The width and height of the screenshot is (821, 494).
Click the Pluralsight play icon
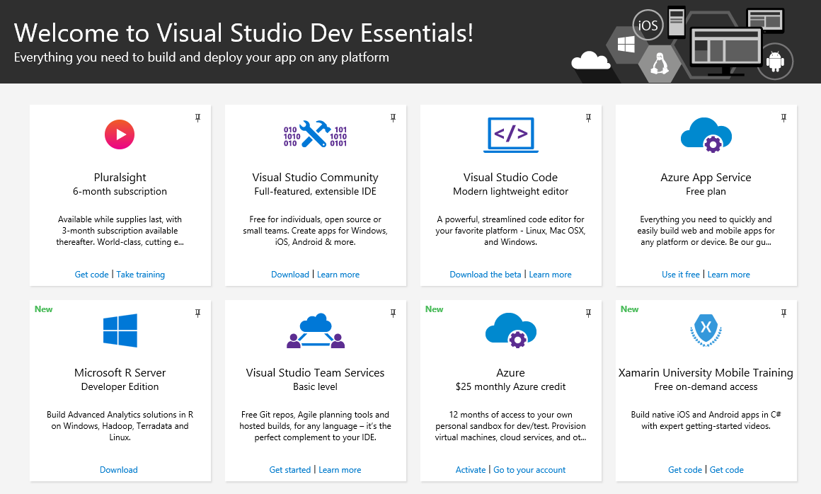pos(120,134)
